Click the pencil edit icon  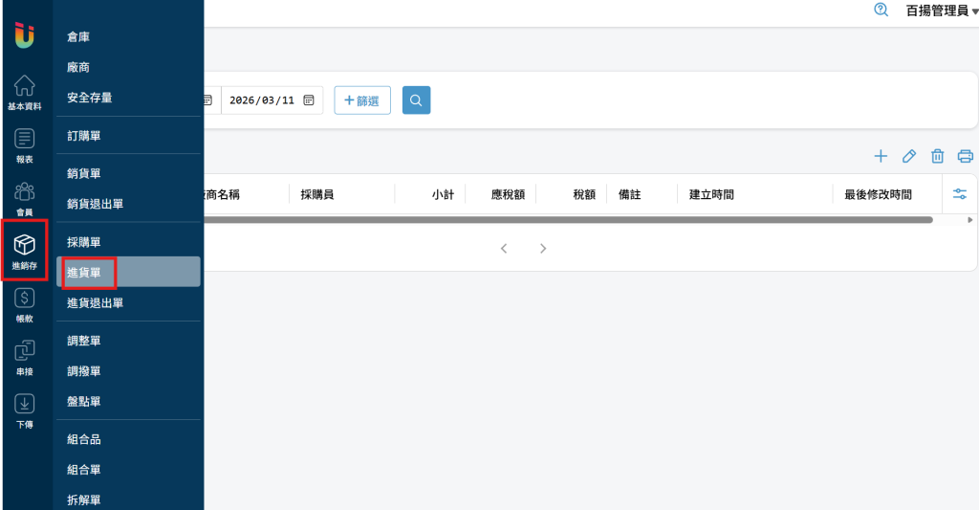click(909, 156)
